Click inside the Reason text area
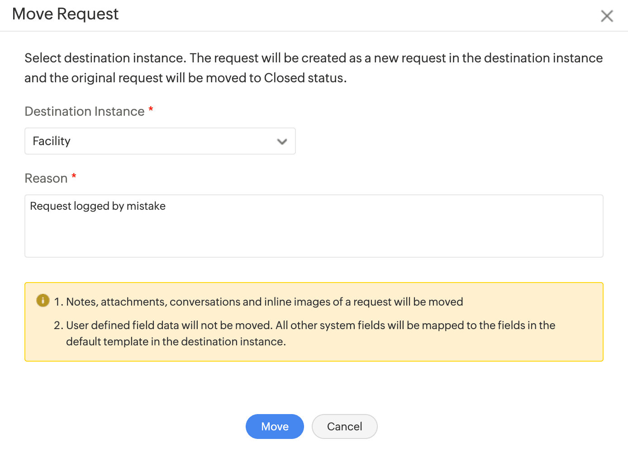The width and height of the screenshot is (628, 462). (314, 226)
